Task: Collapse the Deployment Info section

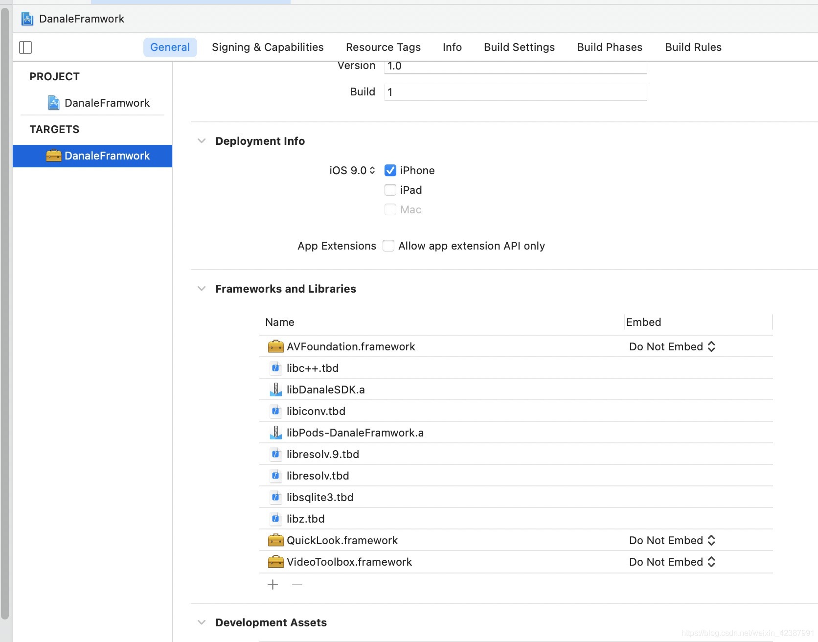Action: click(x=202, y=141)
